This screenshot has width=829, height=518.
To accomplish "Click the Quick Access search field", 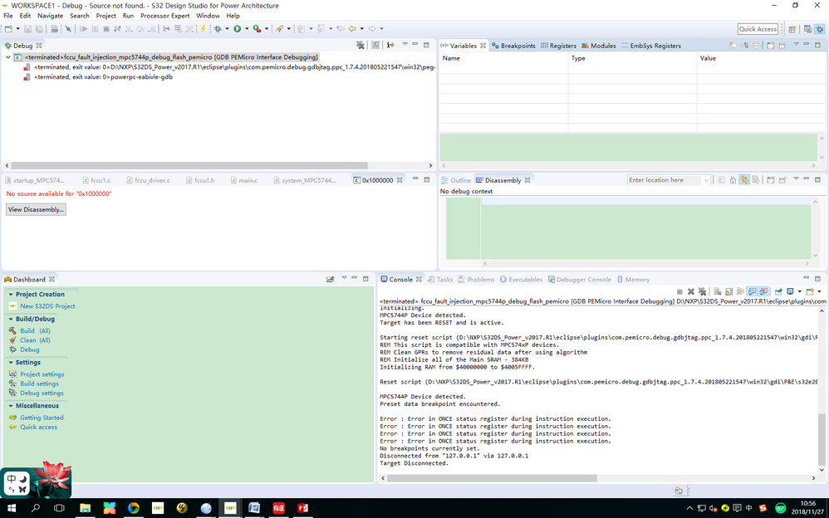I will (x=758, y=29).
